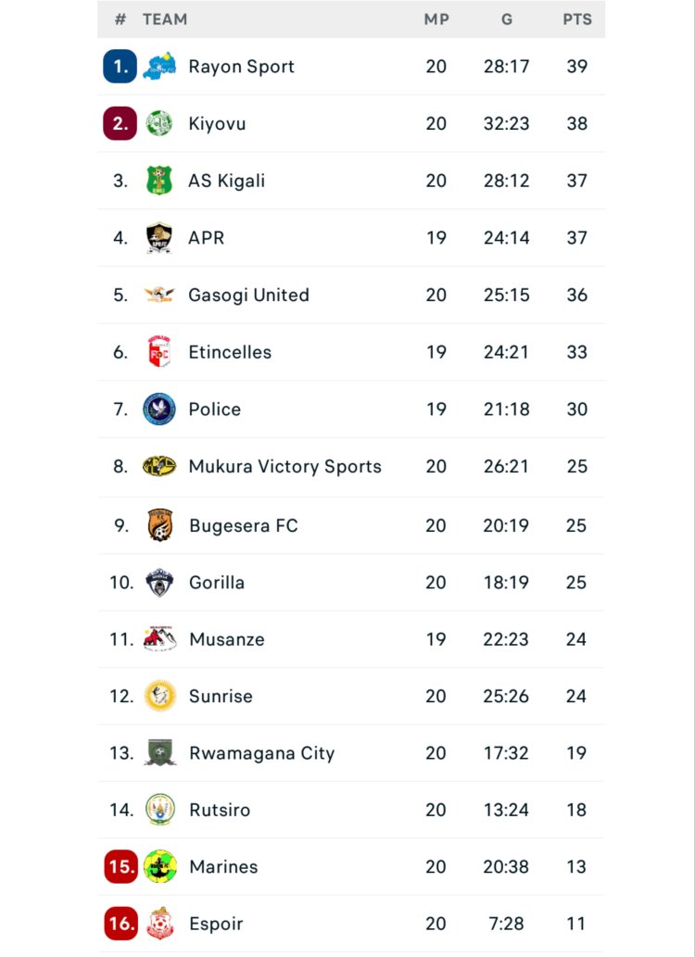Click the Bugesera FC orange crest

click(x=159, y=525)
